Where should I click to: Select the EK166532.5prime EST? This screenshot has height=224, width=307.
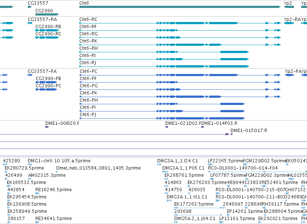[26, 183]
